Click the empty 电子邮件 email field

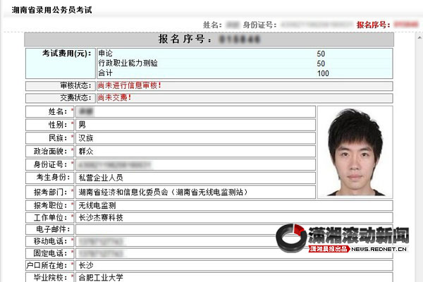click(x=176, y=229)
